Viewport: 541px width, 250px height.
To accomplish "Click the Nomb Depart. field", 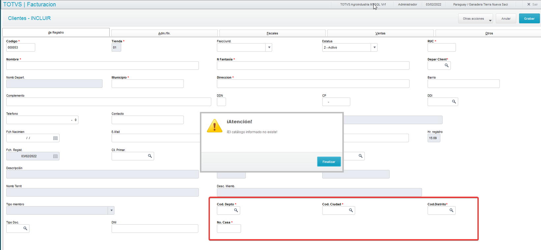I will pyautogui.click(x=54, y=84).
